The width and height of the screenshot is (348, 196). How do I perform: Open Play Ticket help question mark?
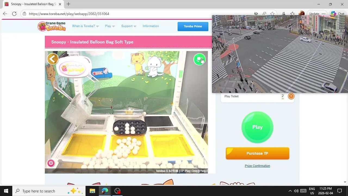pyautogui.click(x=291, y=96)
